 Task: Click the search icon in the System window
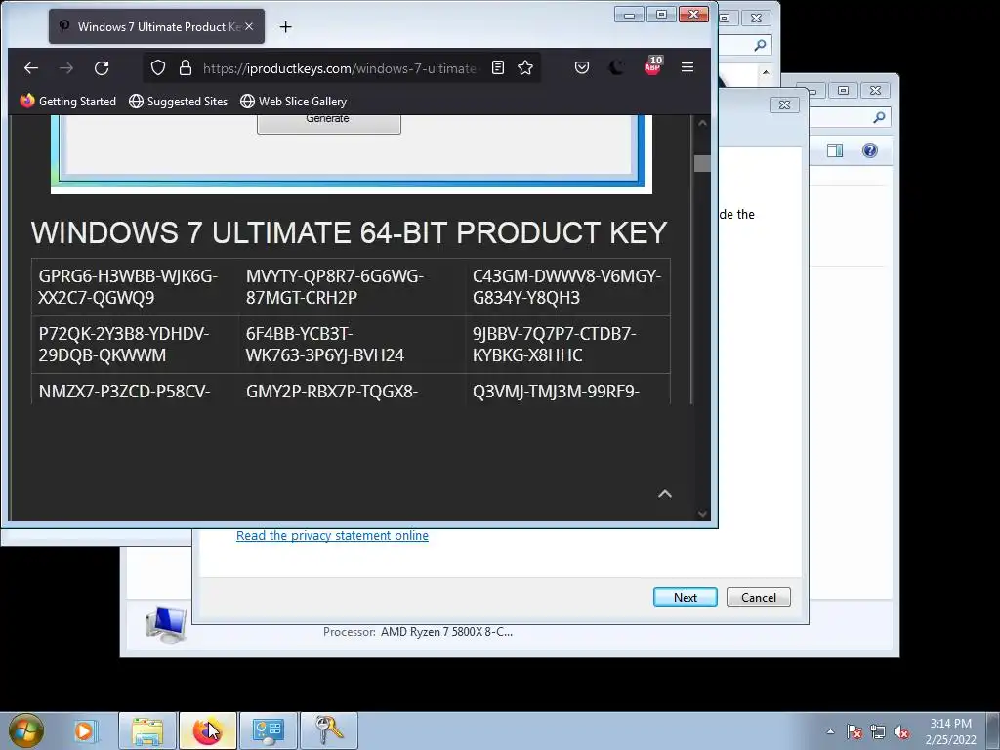[879, 117]
